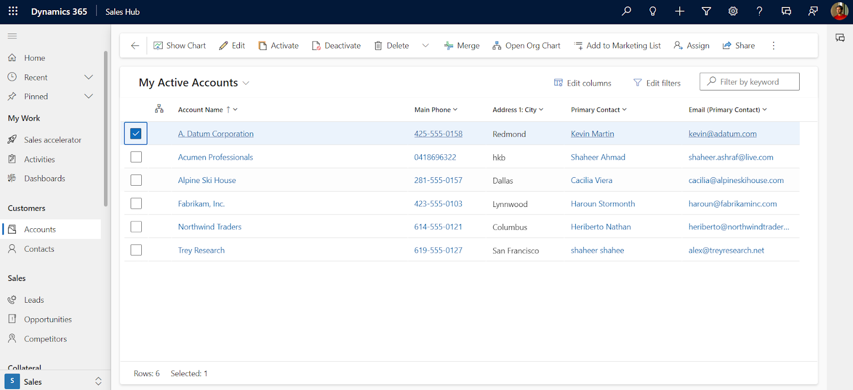Collapse the site map hamburger menu
853x390 pixels.
12,36
